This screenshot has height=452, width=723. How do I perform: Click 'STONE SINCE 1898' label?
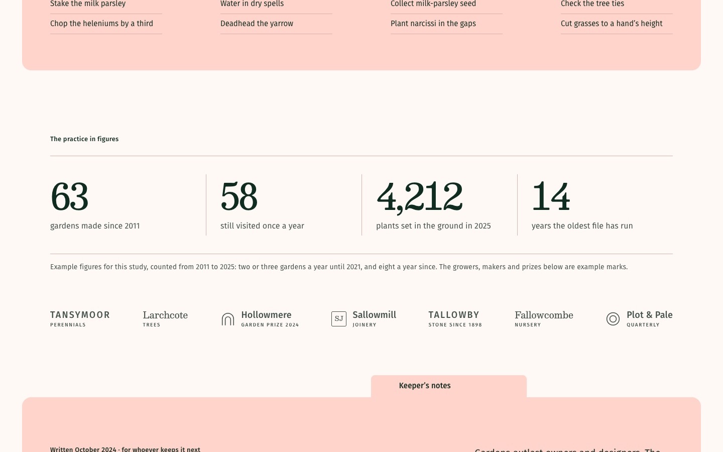click(455, 325)
